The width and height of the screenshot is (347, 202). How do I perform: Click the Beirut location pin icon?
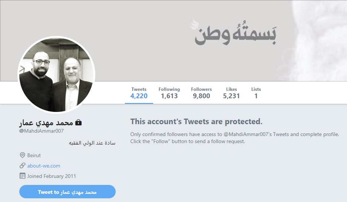coord(22,155)
